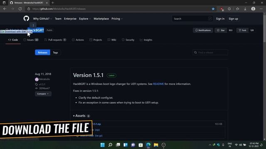Open the README link
266x149 pixels.
(158, 84)
